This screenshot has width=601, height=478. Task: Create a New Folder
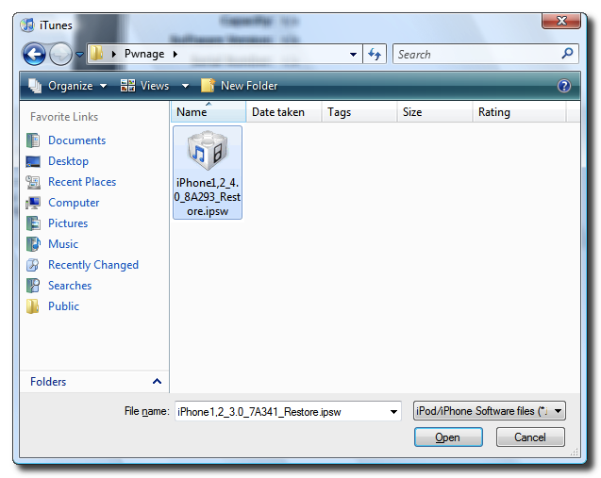[240, 86]
